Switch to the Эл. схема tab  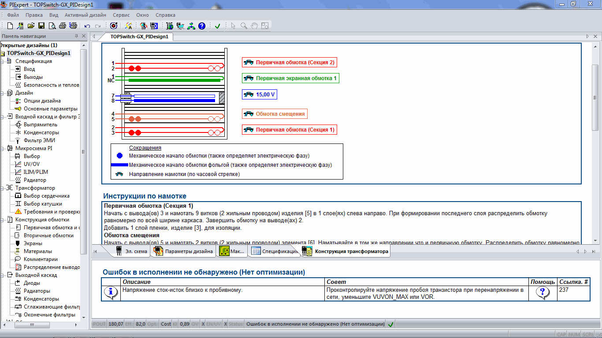tap(130, 252)
